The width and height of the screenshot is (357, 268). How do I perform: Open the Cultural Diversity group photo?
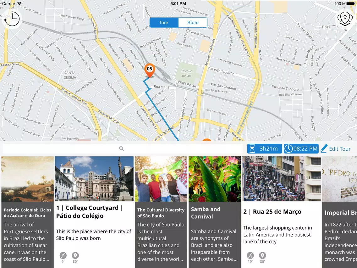[x=161, y=179]
